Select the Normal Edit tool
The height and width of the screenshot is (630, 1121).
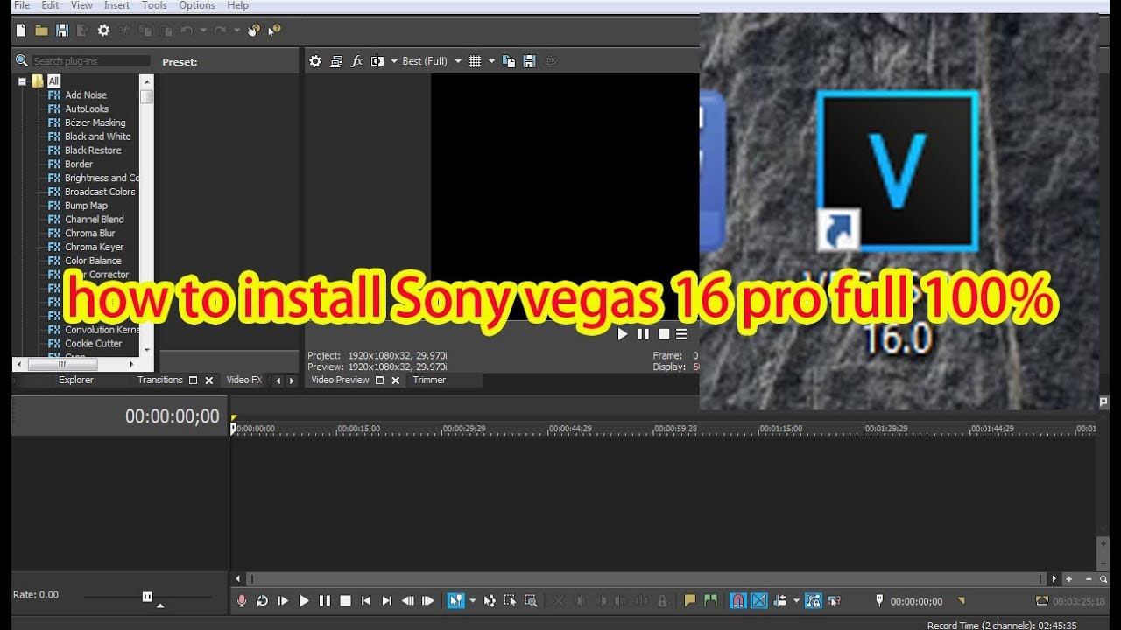point(456,601)
